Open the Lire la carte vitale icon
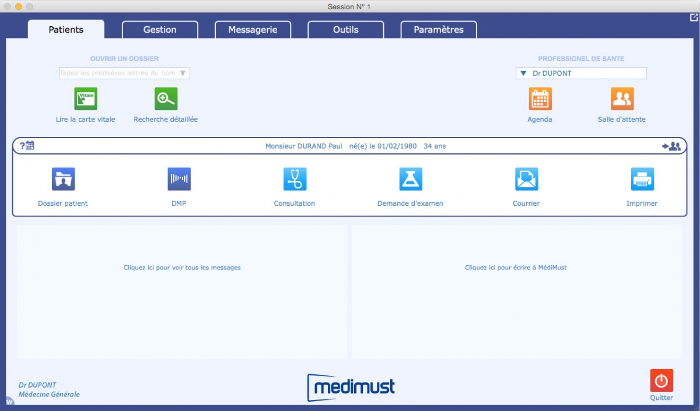The width and height of the screenshot is (700, 411). click(86, 99)
